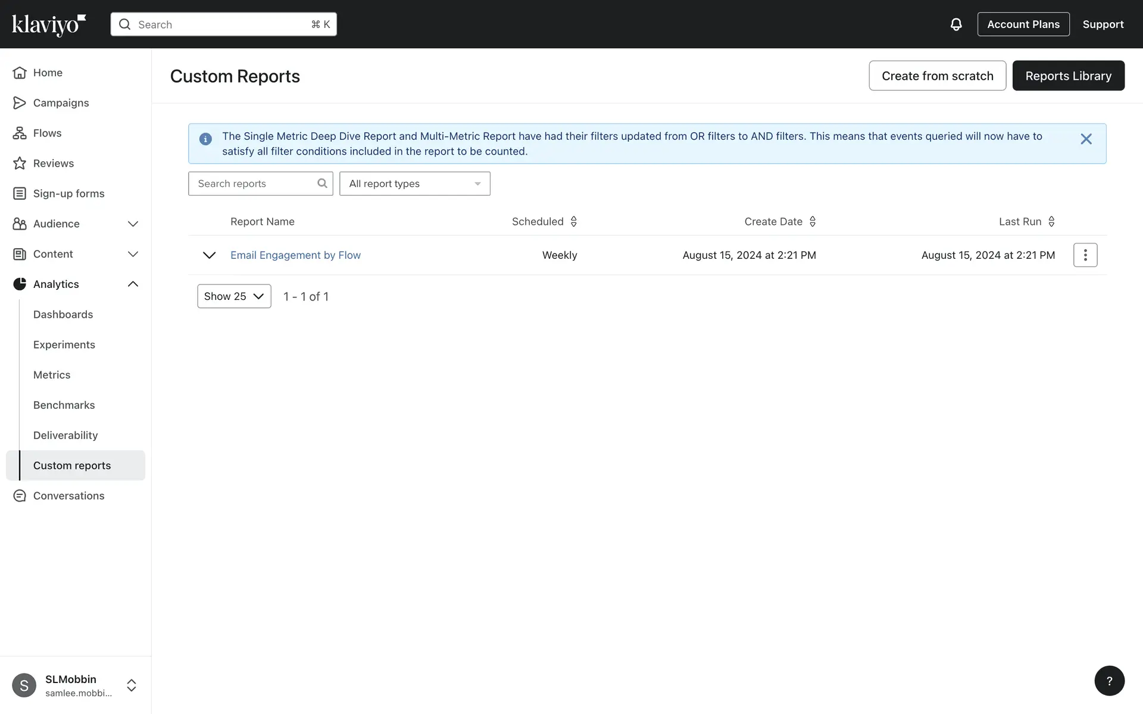Open the Email Engagement by Flow link

(295, 255)
